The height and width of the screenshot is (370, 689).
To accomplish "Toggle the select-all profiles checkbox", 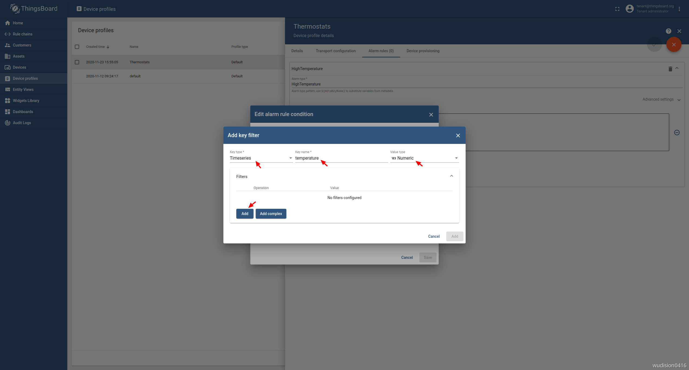I will pyautogui.click(x=77, y=47).
